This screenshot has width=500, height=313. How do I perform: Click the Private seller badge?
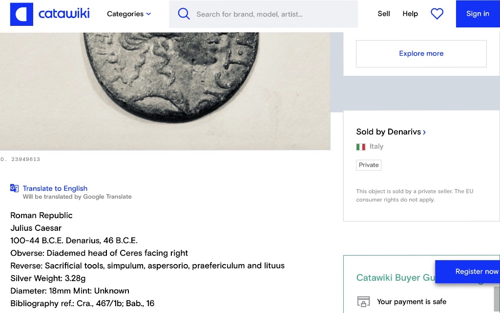pyautogui.click(x=369, y=165)
